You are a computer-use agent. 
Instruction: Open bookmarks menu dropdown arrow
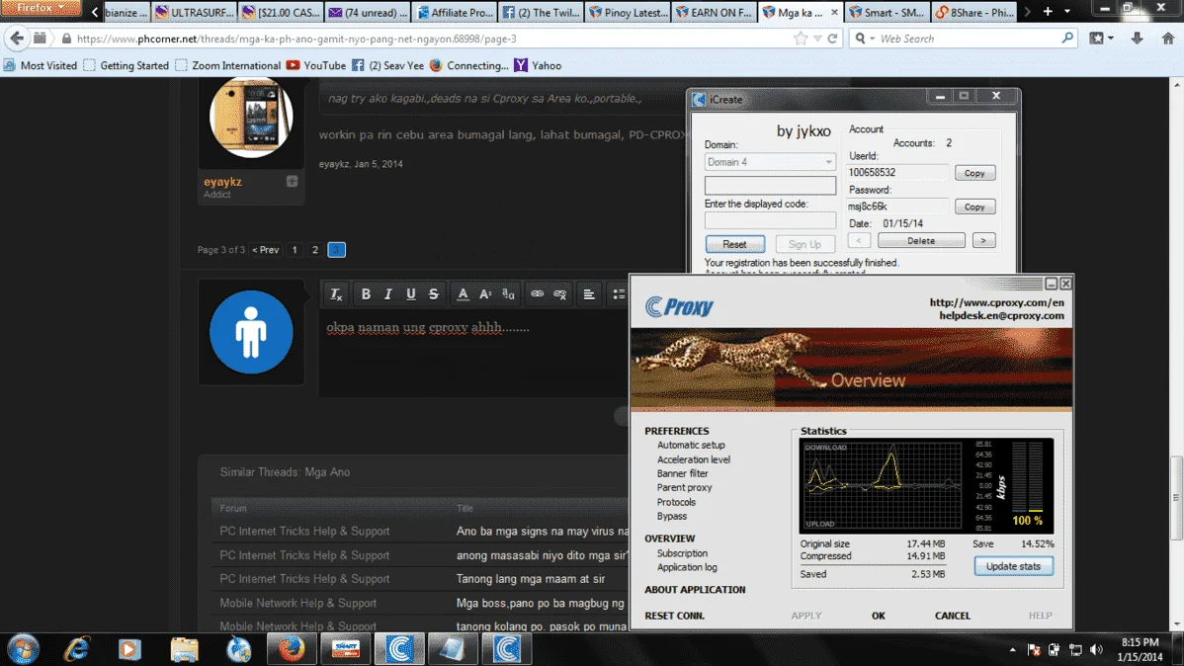[1111, 39]
